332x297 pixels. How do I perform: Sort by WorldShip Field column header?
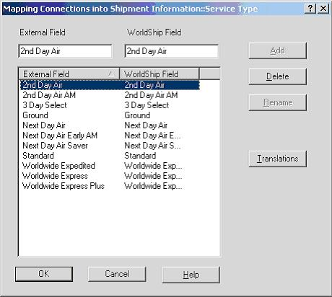[160, 74]
